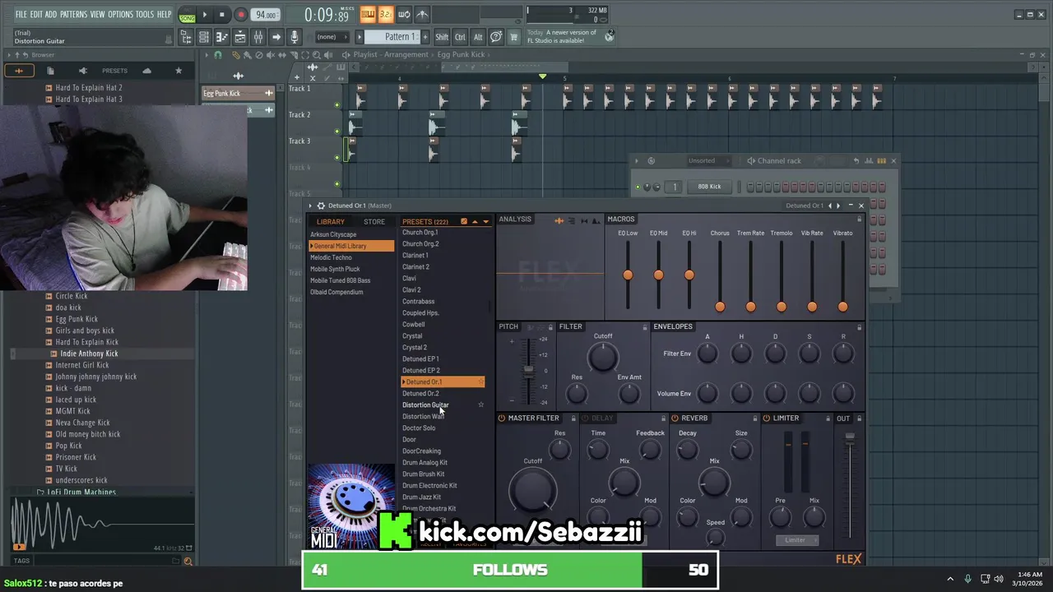The width and height of the screenshot is (1053, 592).
Task: Open the shopping cart icon in toolbar
Action: pyautogui.click(x=514, y=37)
